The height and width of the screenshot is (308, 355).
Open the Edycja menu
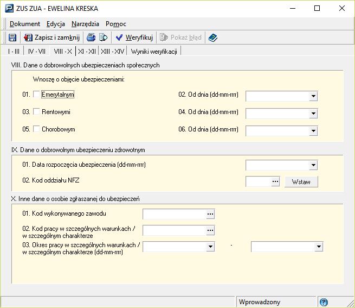coord(56,24)
